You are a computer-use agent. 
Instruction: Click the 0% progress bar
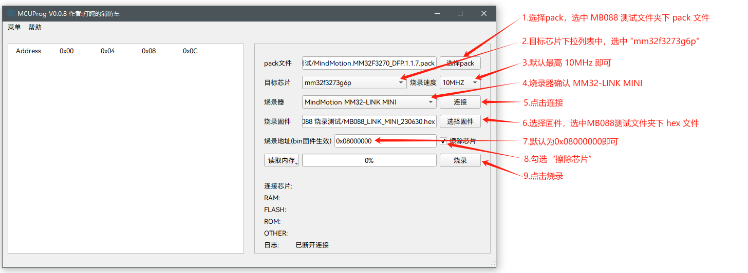(369, 160)
